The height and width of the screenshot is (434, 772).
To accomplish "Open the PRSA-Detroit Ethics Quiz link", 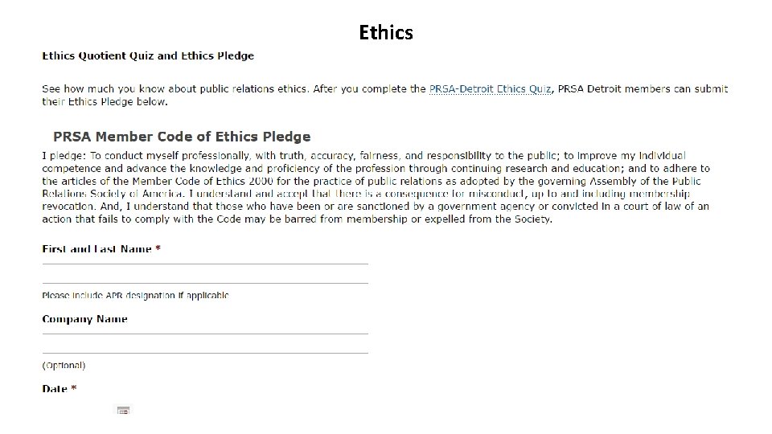I will click(x=490, y=88).
